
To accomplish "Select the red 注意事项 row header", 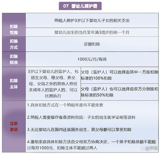I will coord(14,127).
